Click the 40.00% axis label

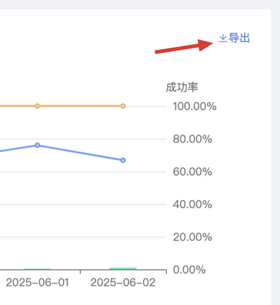tap(192, 204)
